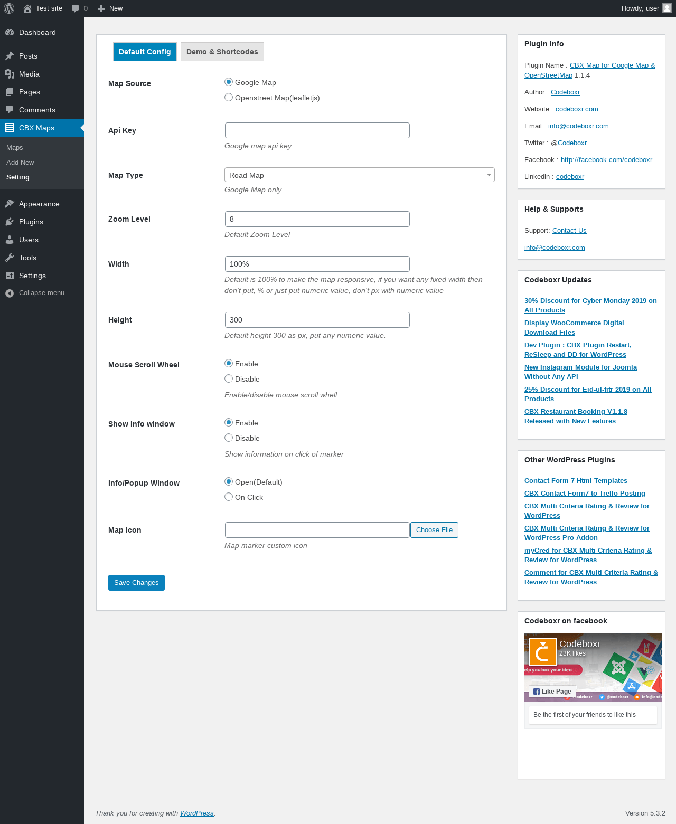Viewport: 676px width, 824px height.
Task: Disable Show Info window radio option
Action: coord(229,438)
